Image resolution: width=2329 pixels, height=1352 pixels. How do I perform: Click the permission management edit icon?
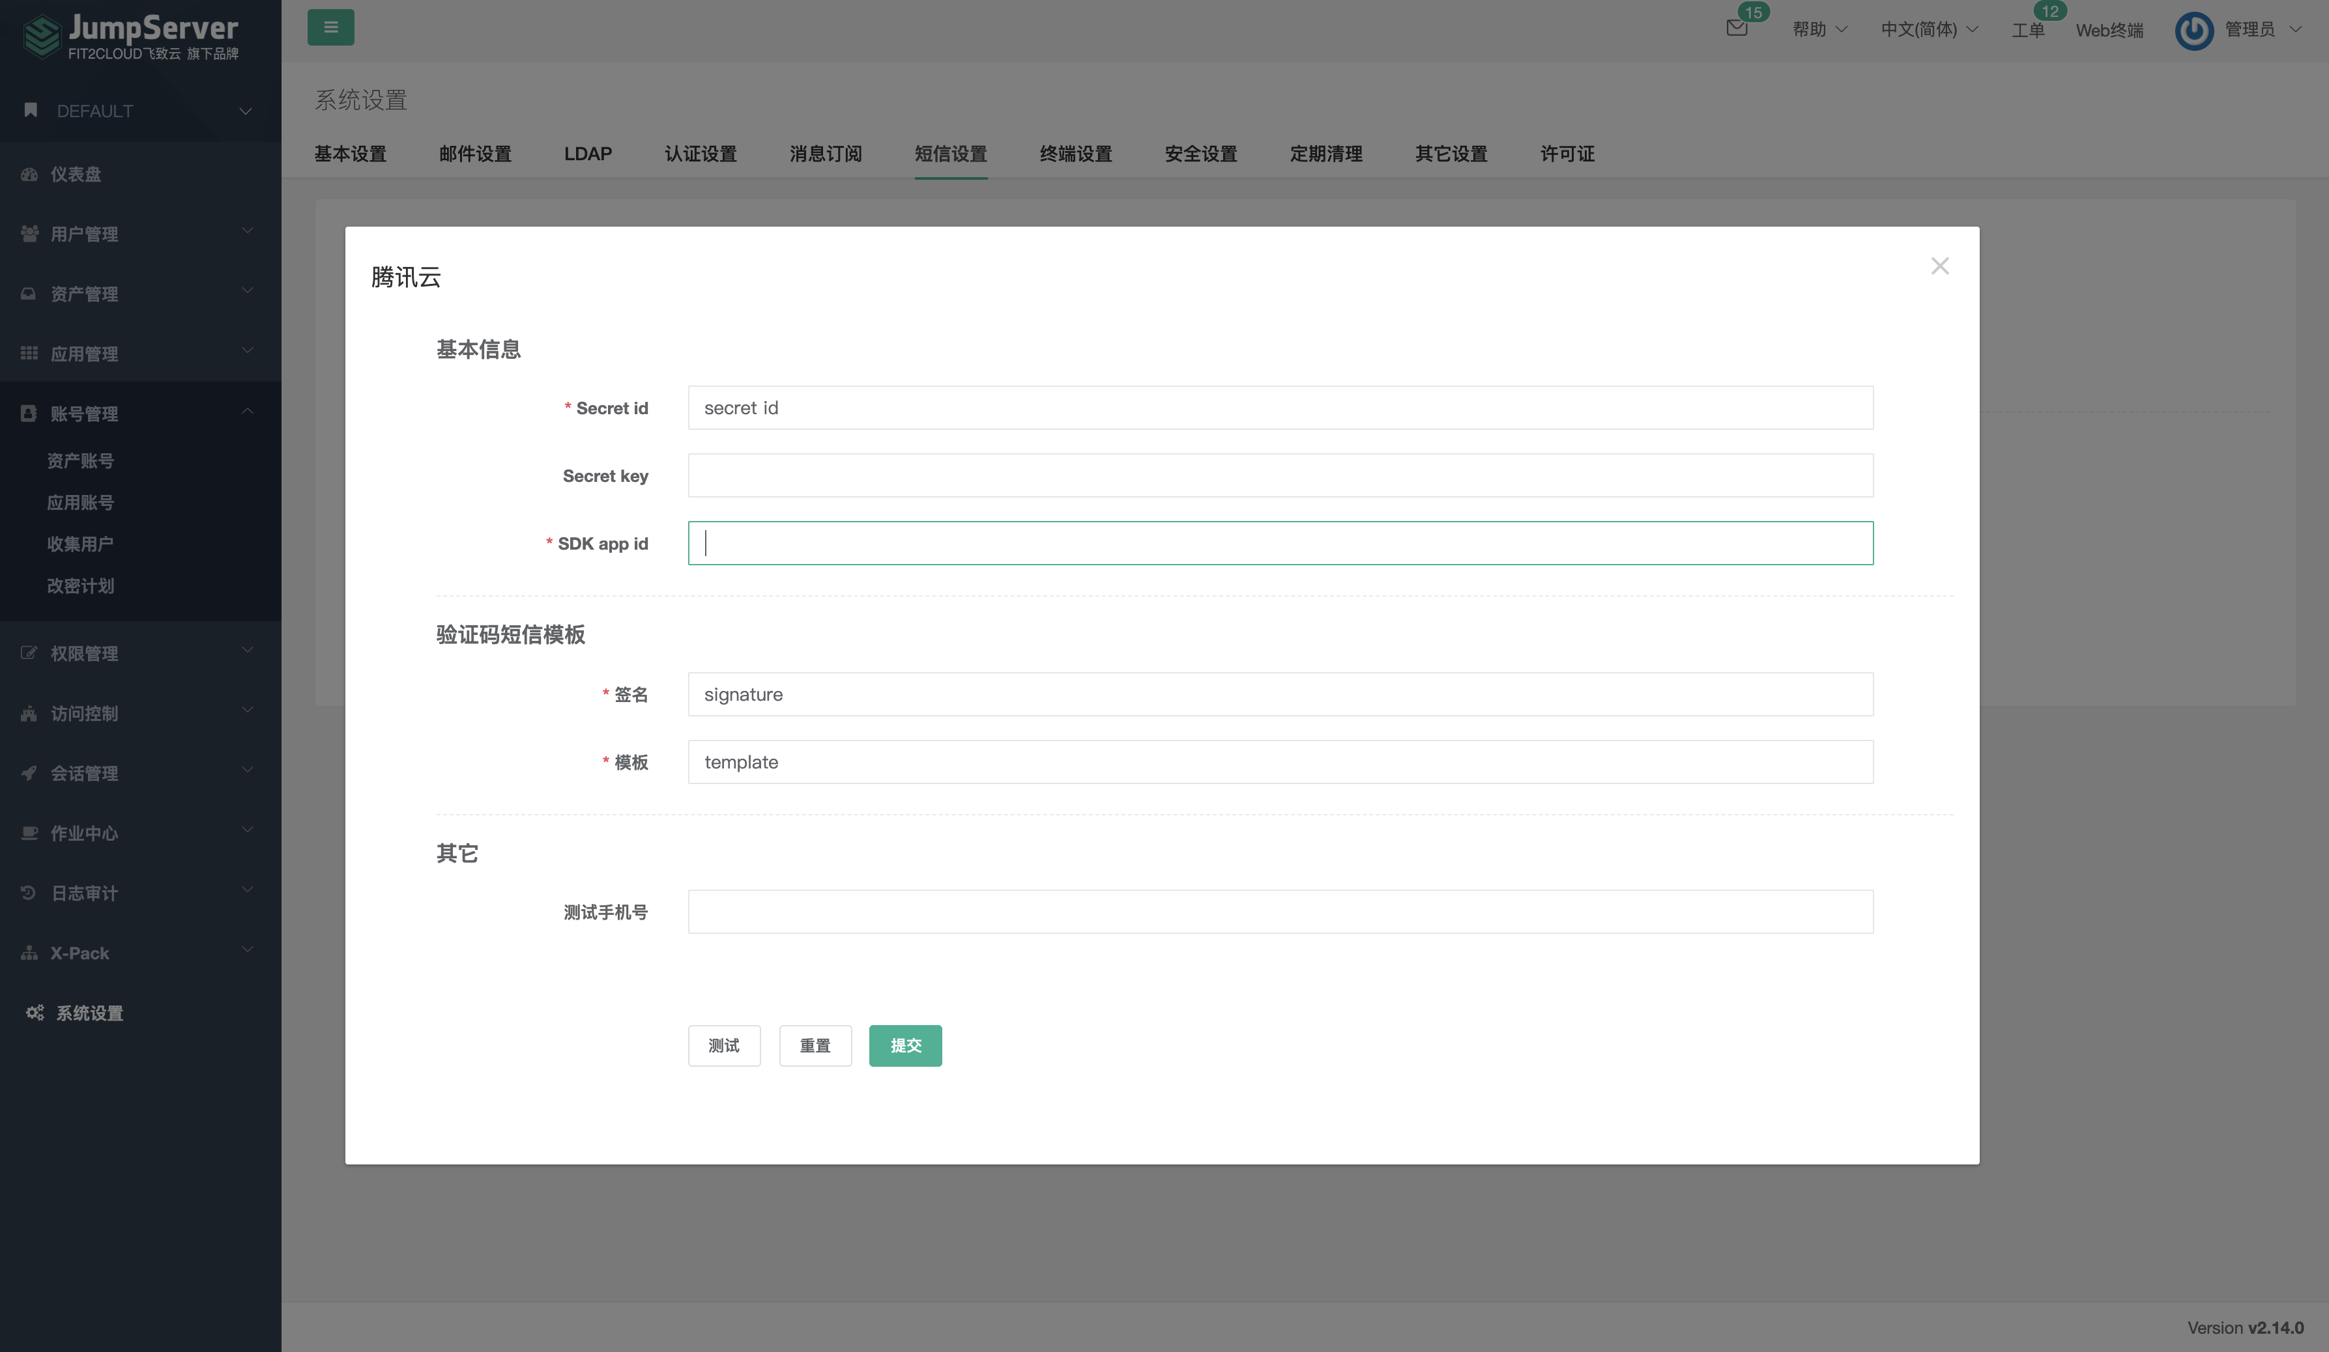(x=29, y=653)
